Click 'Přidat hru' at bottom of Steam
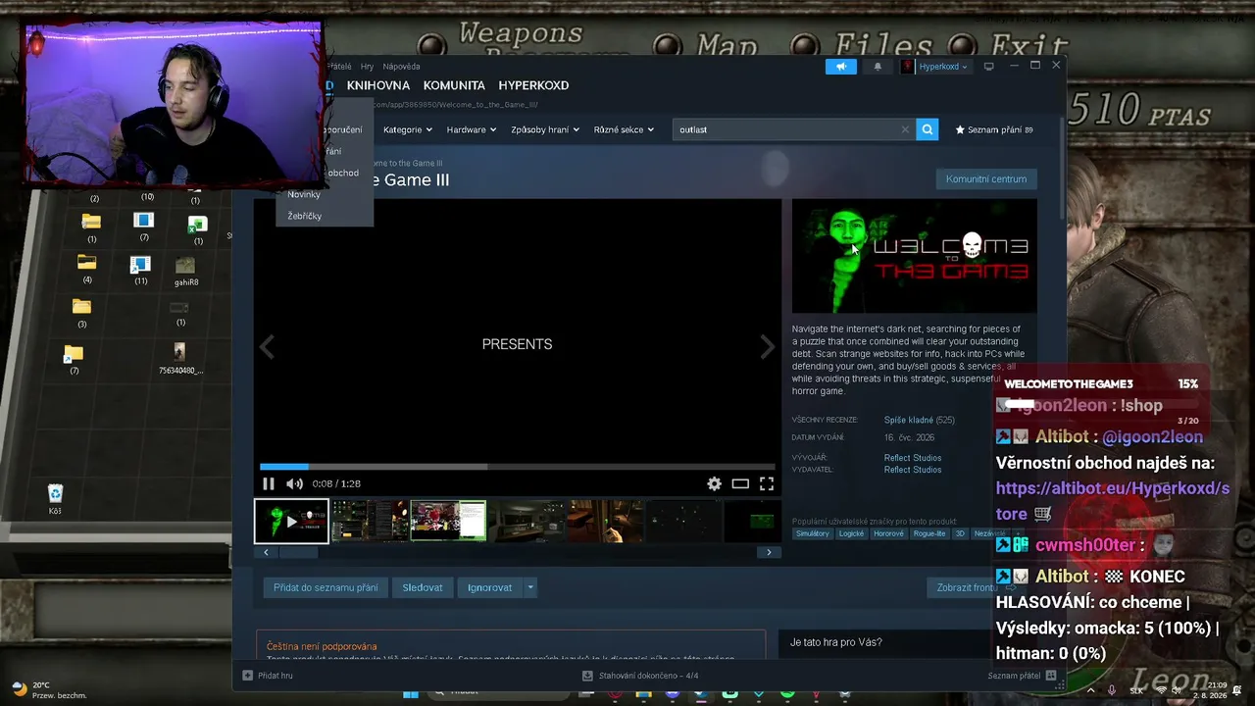Image resolution: width=1255 pixels, height=706 pixels. click(x=268, y=676)
